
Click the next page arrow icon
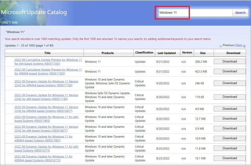244,46
